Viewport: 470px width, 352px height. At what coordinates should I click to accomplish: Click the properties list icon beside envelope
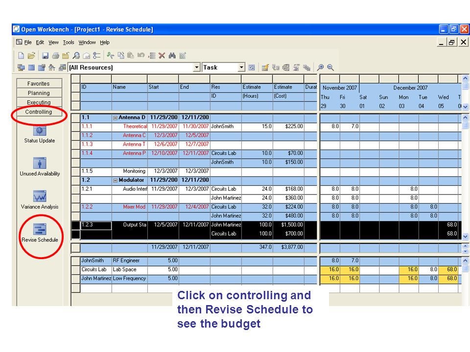click(x=96, y=55)
